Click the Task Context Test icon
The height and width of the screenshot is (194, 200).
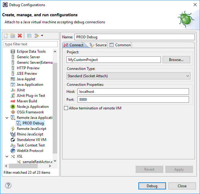click(x=13, y=145)
